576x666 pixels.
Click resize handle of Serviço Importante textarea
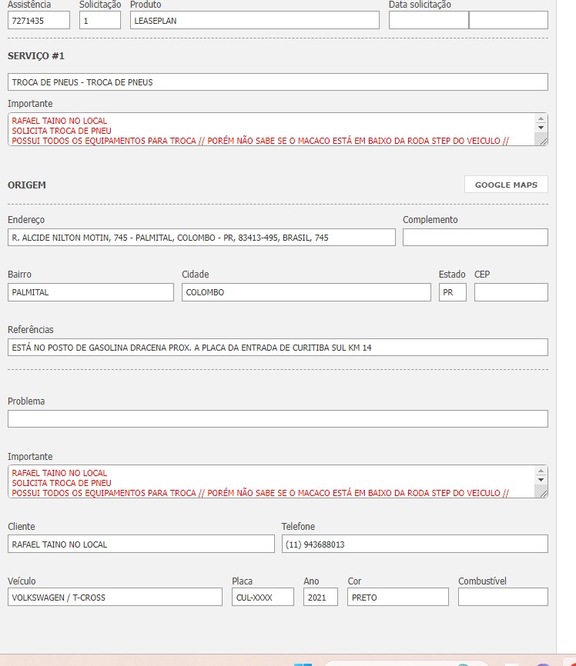(x=544, y=141)
